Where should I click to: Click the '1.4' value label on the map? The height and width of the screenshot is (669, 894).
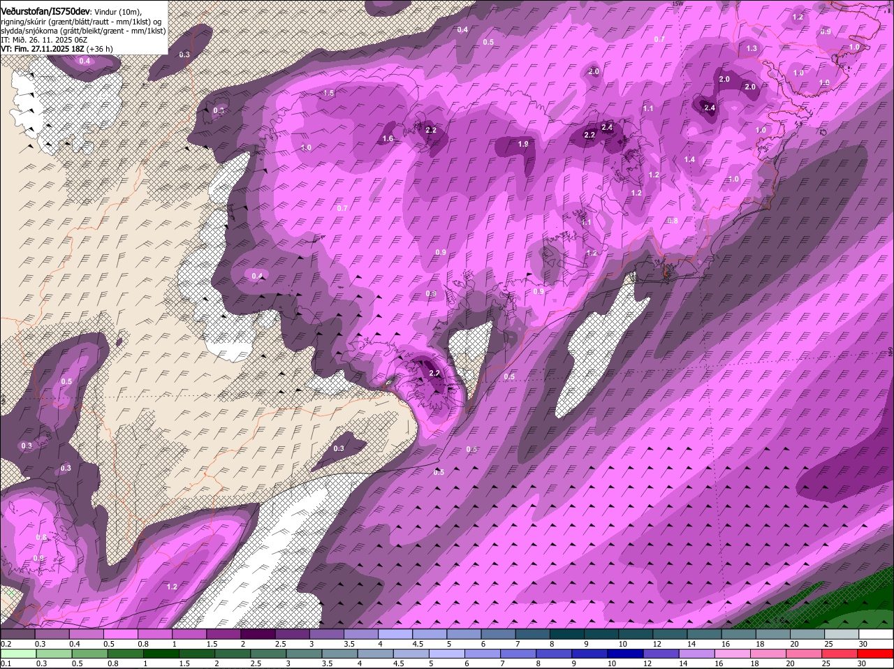pos(689,160)
